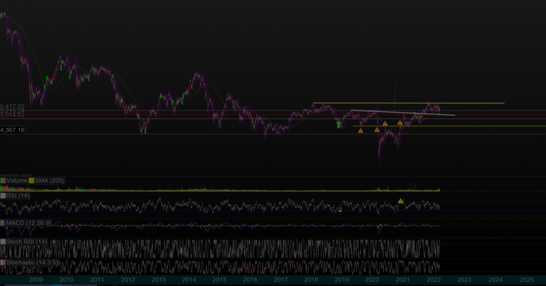Open the Stoch RSI (14) indicator label
The height and width of the screenshot is (286, 546).
27,242
